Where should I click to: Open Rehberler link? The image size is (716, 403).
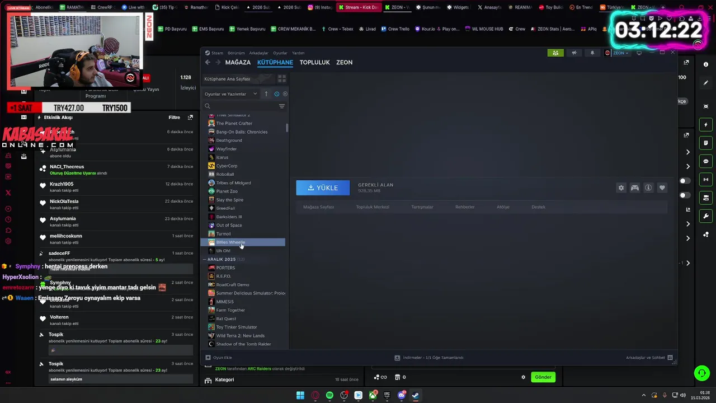(465, 207)
